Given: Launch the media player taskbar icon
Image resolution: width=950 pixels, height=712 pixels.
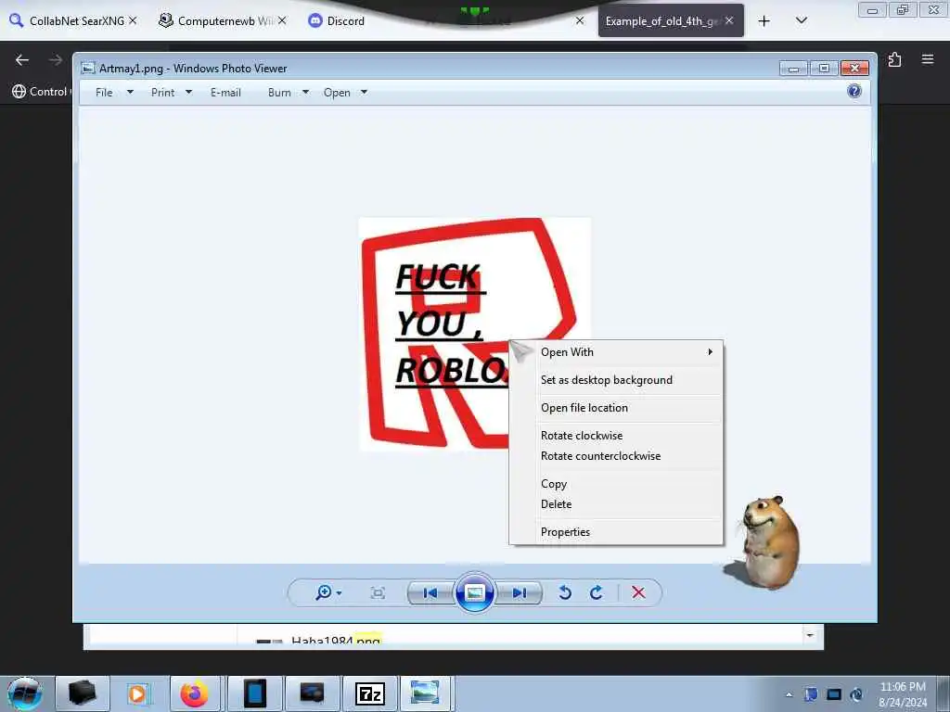Looking at the screenshot, I should [x=137, y=693].
